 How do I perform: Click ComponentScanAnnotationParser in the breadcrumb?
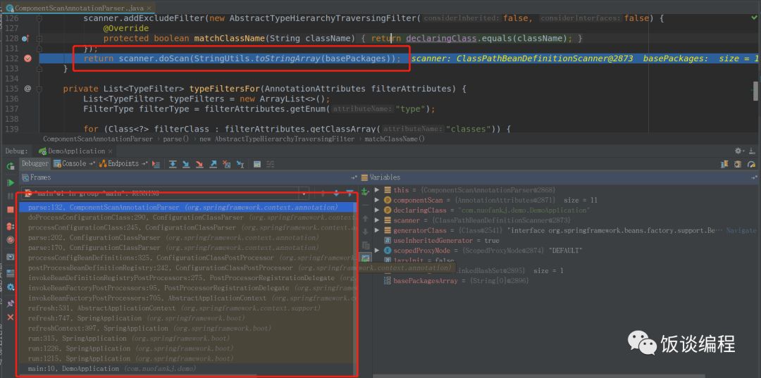pyautogui.click(x=98, y=139)
